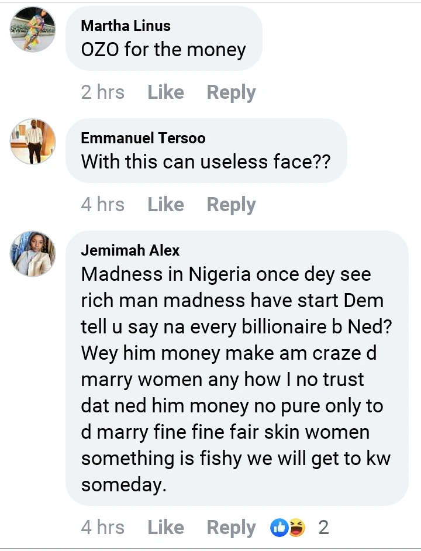This screenshot has width=421, height=551.
Task: Reply to Jemimah Alex's comment
Action: click(231, 528)
